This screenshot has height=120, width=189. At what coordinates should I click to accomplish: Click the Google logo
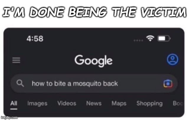click(93, 61)
